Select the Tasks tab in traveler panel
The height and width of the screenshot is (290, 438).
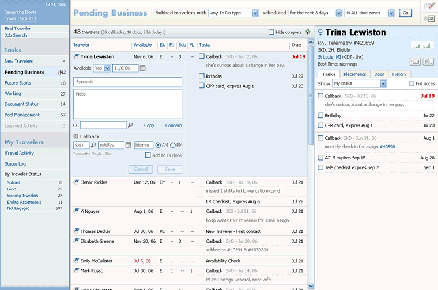click(x=328, y=74)
